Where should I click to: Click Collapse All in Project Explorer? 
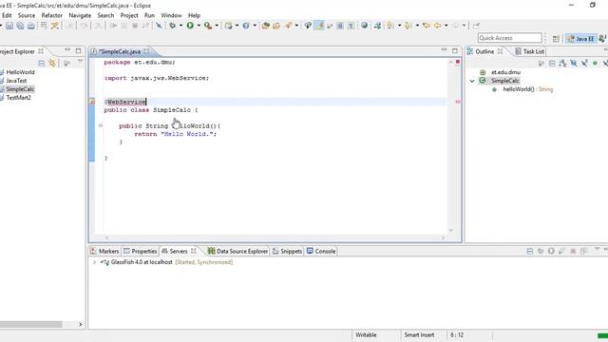tap(42, 64)
